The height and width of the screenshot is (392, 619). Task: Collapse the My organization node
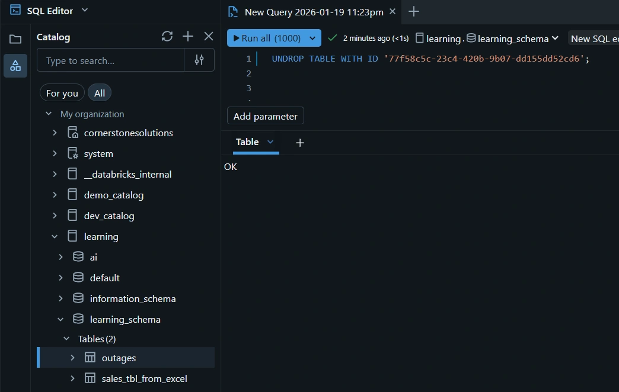(49, 114)
